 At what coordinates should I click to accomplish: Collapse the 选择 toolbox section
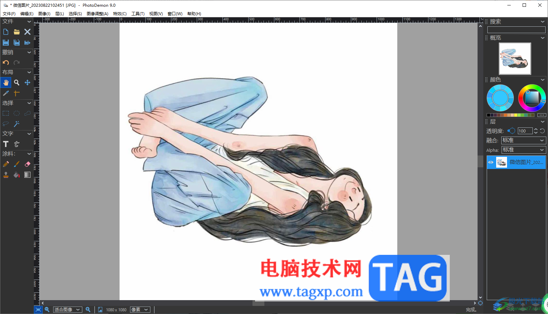tap(29, 103)
